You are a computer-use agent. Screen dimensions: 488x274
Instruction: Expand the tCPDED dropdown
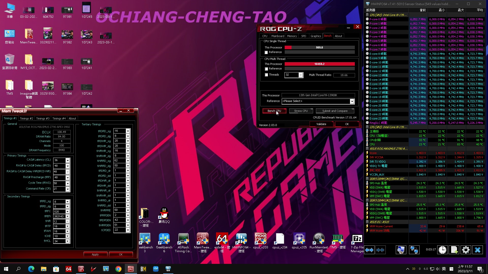click(128, 230)
